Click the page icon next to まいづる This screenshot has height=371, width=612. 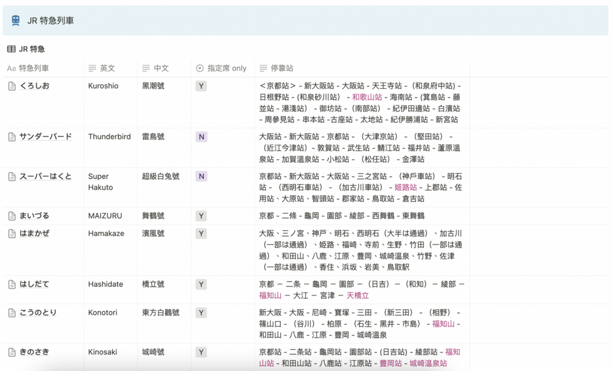click(12, 216)
